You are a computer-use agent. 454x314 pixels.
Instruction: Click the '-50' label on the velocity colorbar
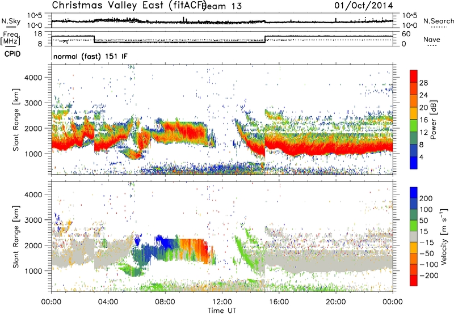coord(427,253)
